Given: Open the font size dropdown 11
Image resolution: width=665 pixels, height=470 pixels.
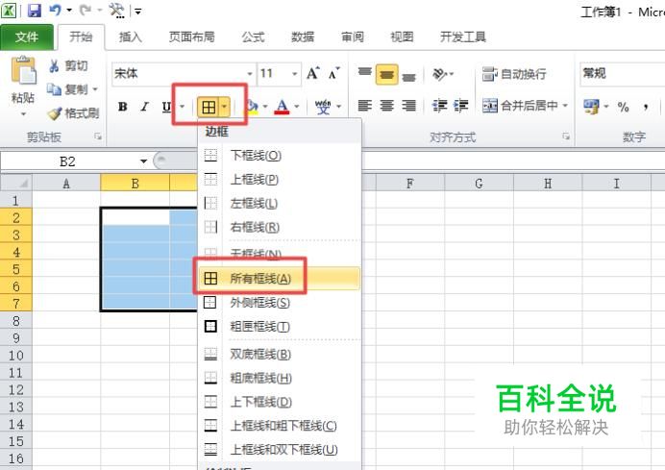Looking at the screenshot, I should tap(294, 74).
